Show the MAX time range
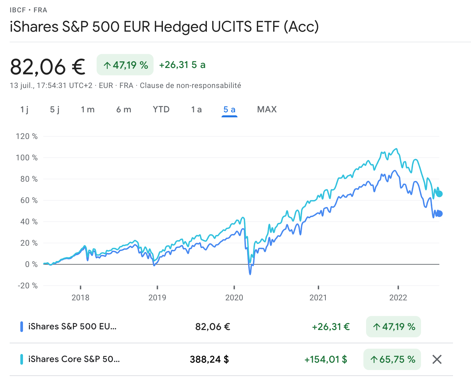The width and height of the screenshot is (471, 382). coord(267,110)
